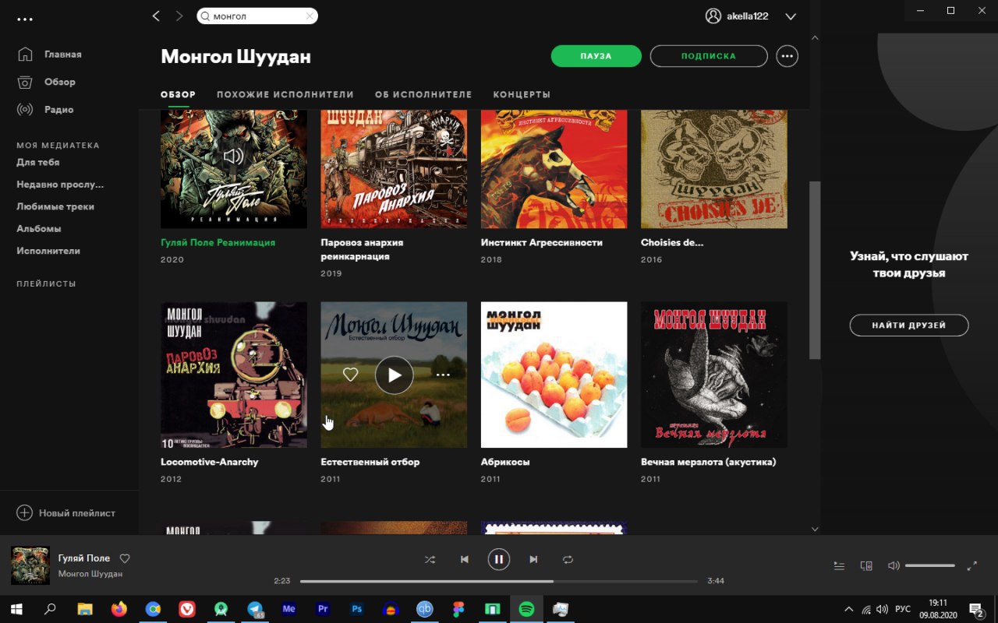The width and height of the screenshot is (998, 623).
Task: Click the ПОДПИСКА follow button
Action: [x=709, y=56]
